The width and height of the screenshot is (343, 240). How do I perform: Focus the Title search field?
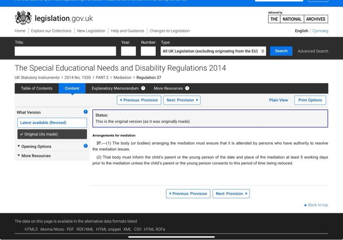(x=65, y=51)
